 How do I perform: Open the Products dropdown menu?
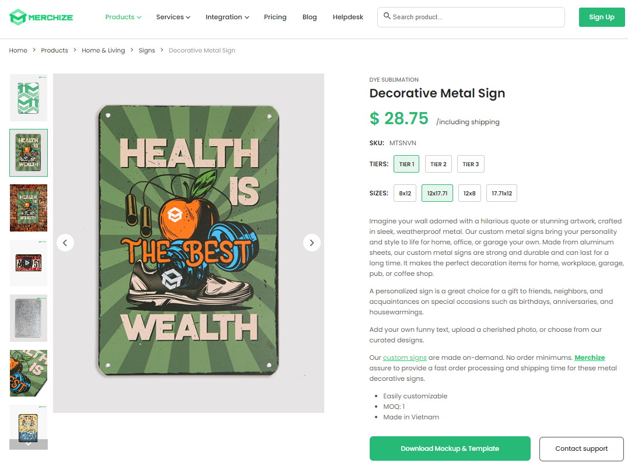(x=122, y=17)
